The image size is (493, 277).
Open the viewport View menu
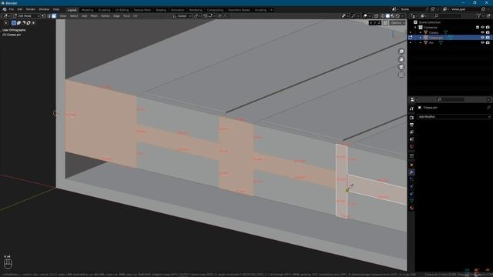tap(63, 15)
